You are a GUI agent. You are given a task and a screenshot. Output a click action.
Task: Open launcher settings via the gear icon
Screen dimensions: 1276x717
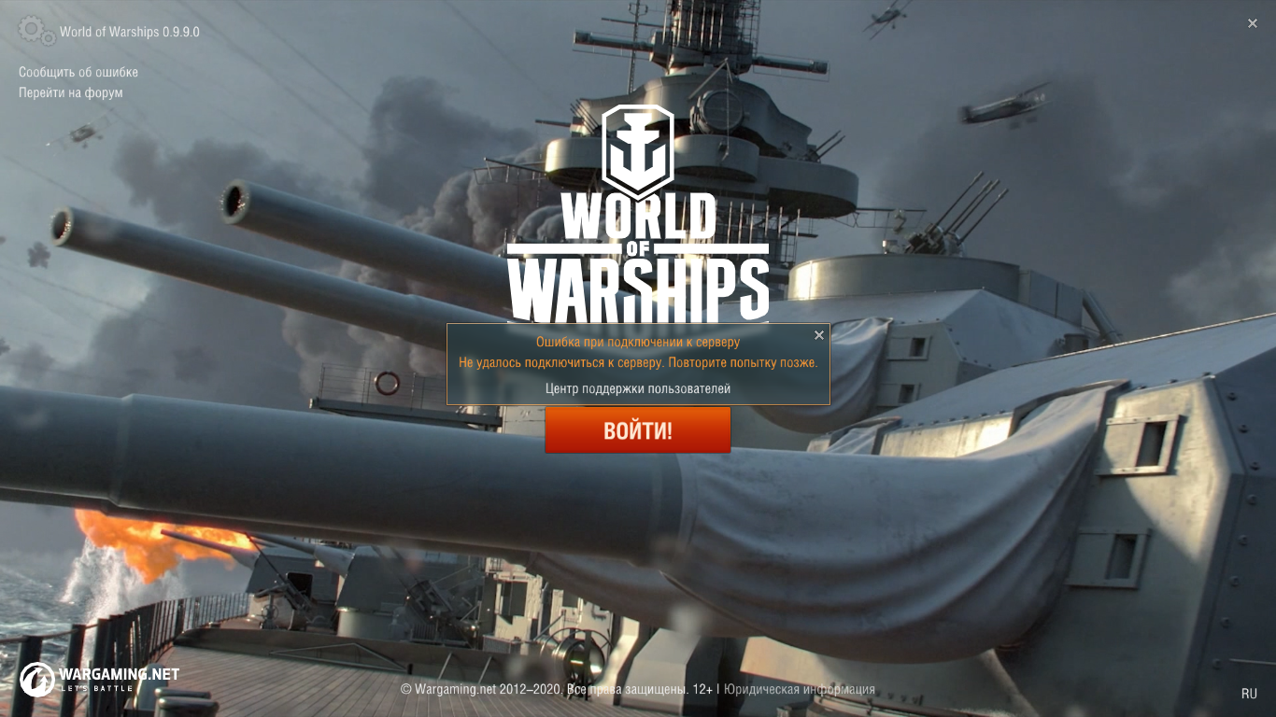point(36,31)
